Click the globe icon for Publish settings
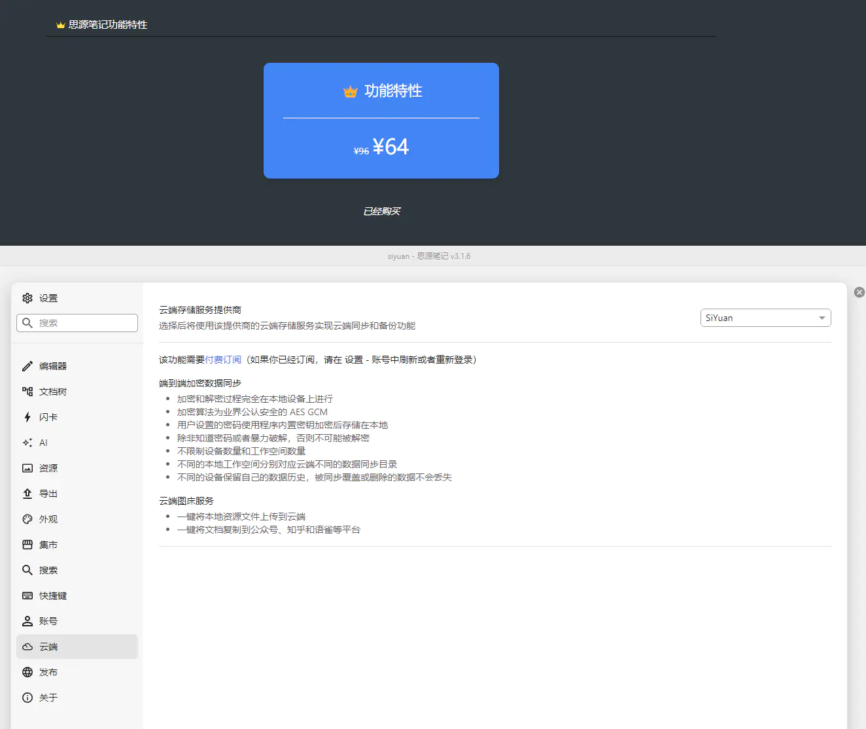The image size is (866, 729). (x=27, y=672)
